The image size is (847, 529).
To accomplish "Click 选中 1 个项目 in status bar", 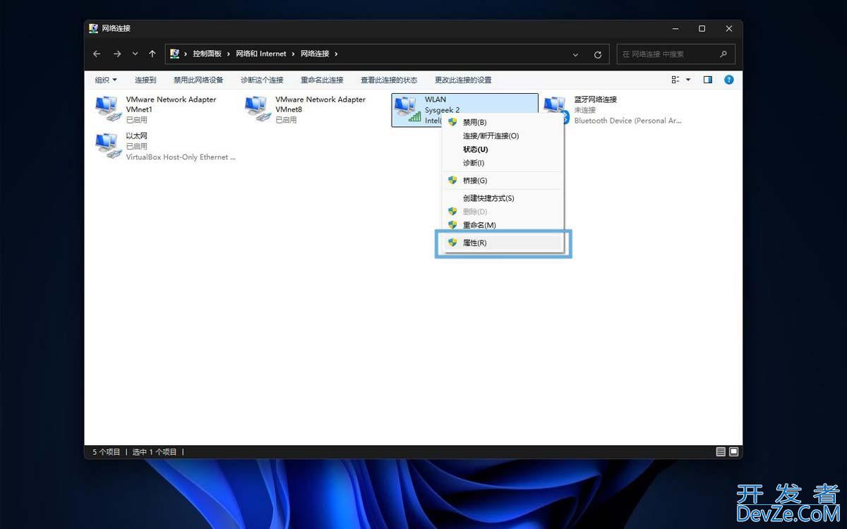I will (155, 452).
